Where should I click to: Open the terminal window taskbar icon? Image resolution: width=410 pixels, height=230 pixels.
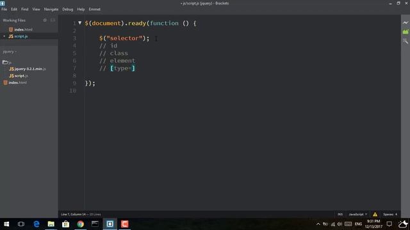pos(95,224)
